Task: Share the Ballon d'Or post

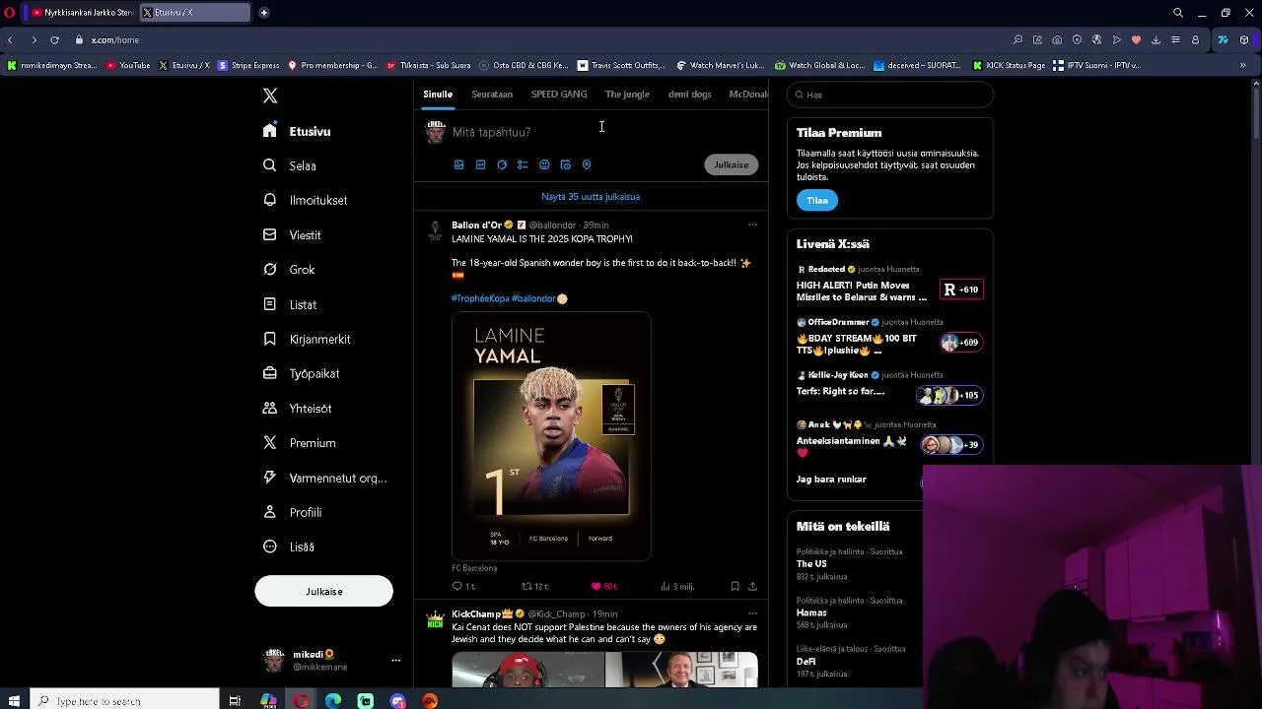Action: (752, 586)
